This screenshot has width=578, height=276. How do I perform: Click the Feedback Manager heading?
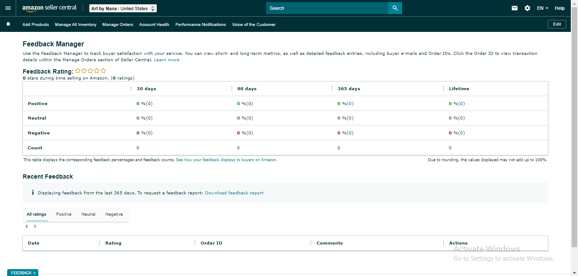[53, 44]
